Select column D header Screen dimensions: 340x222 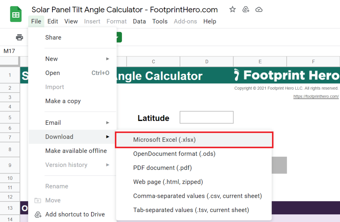point(207,62)
